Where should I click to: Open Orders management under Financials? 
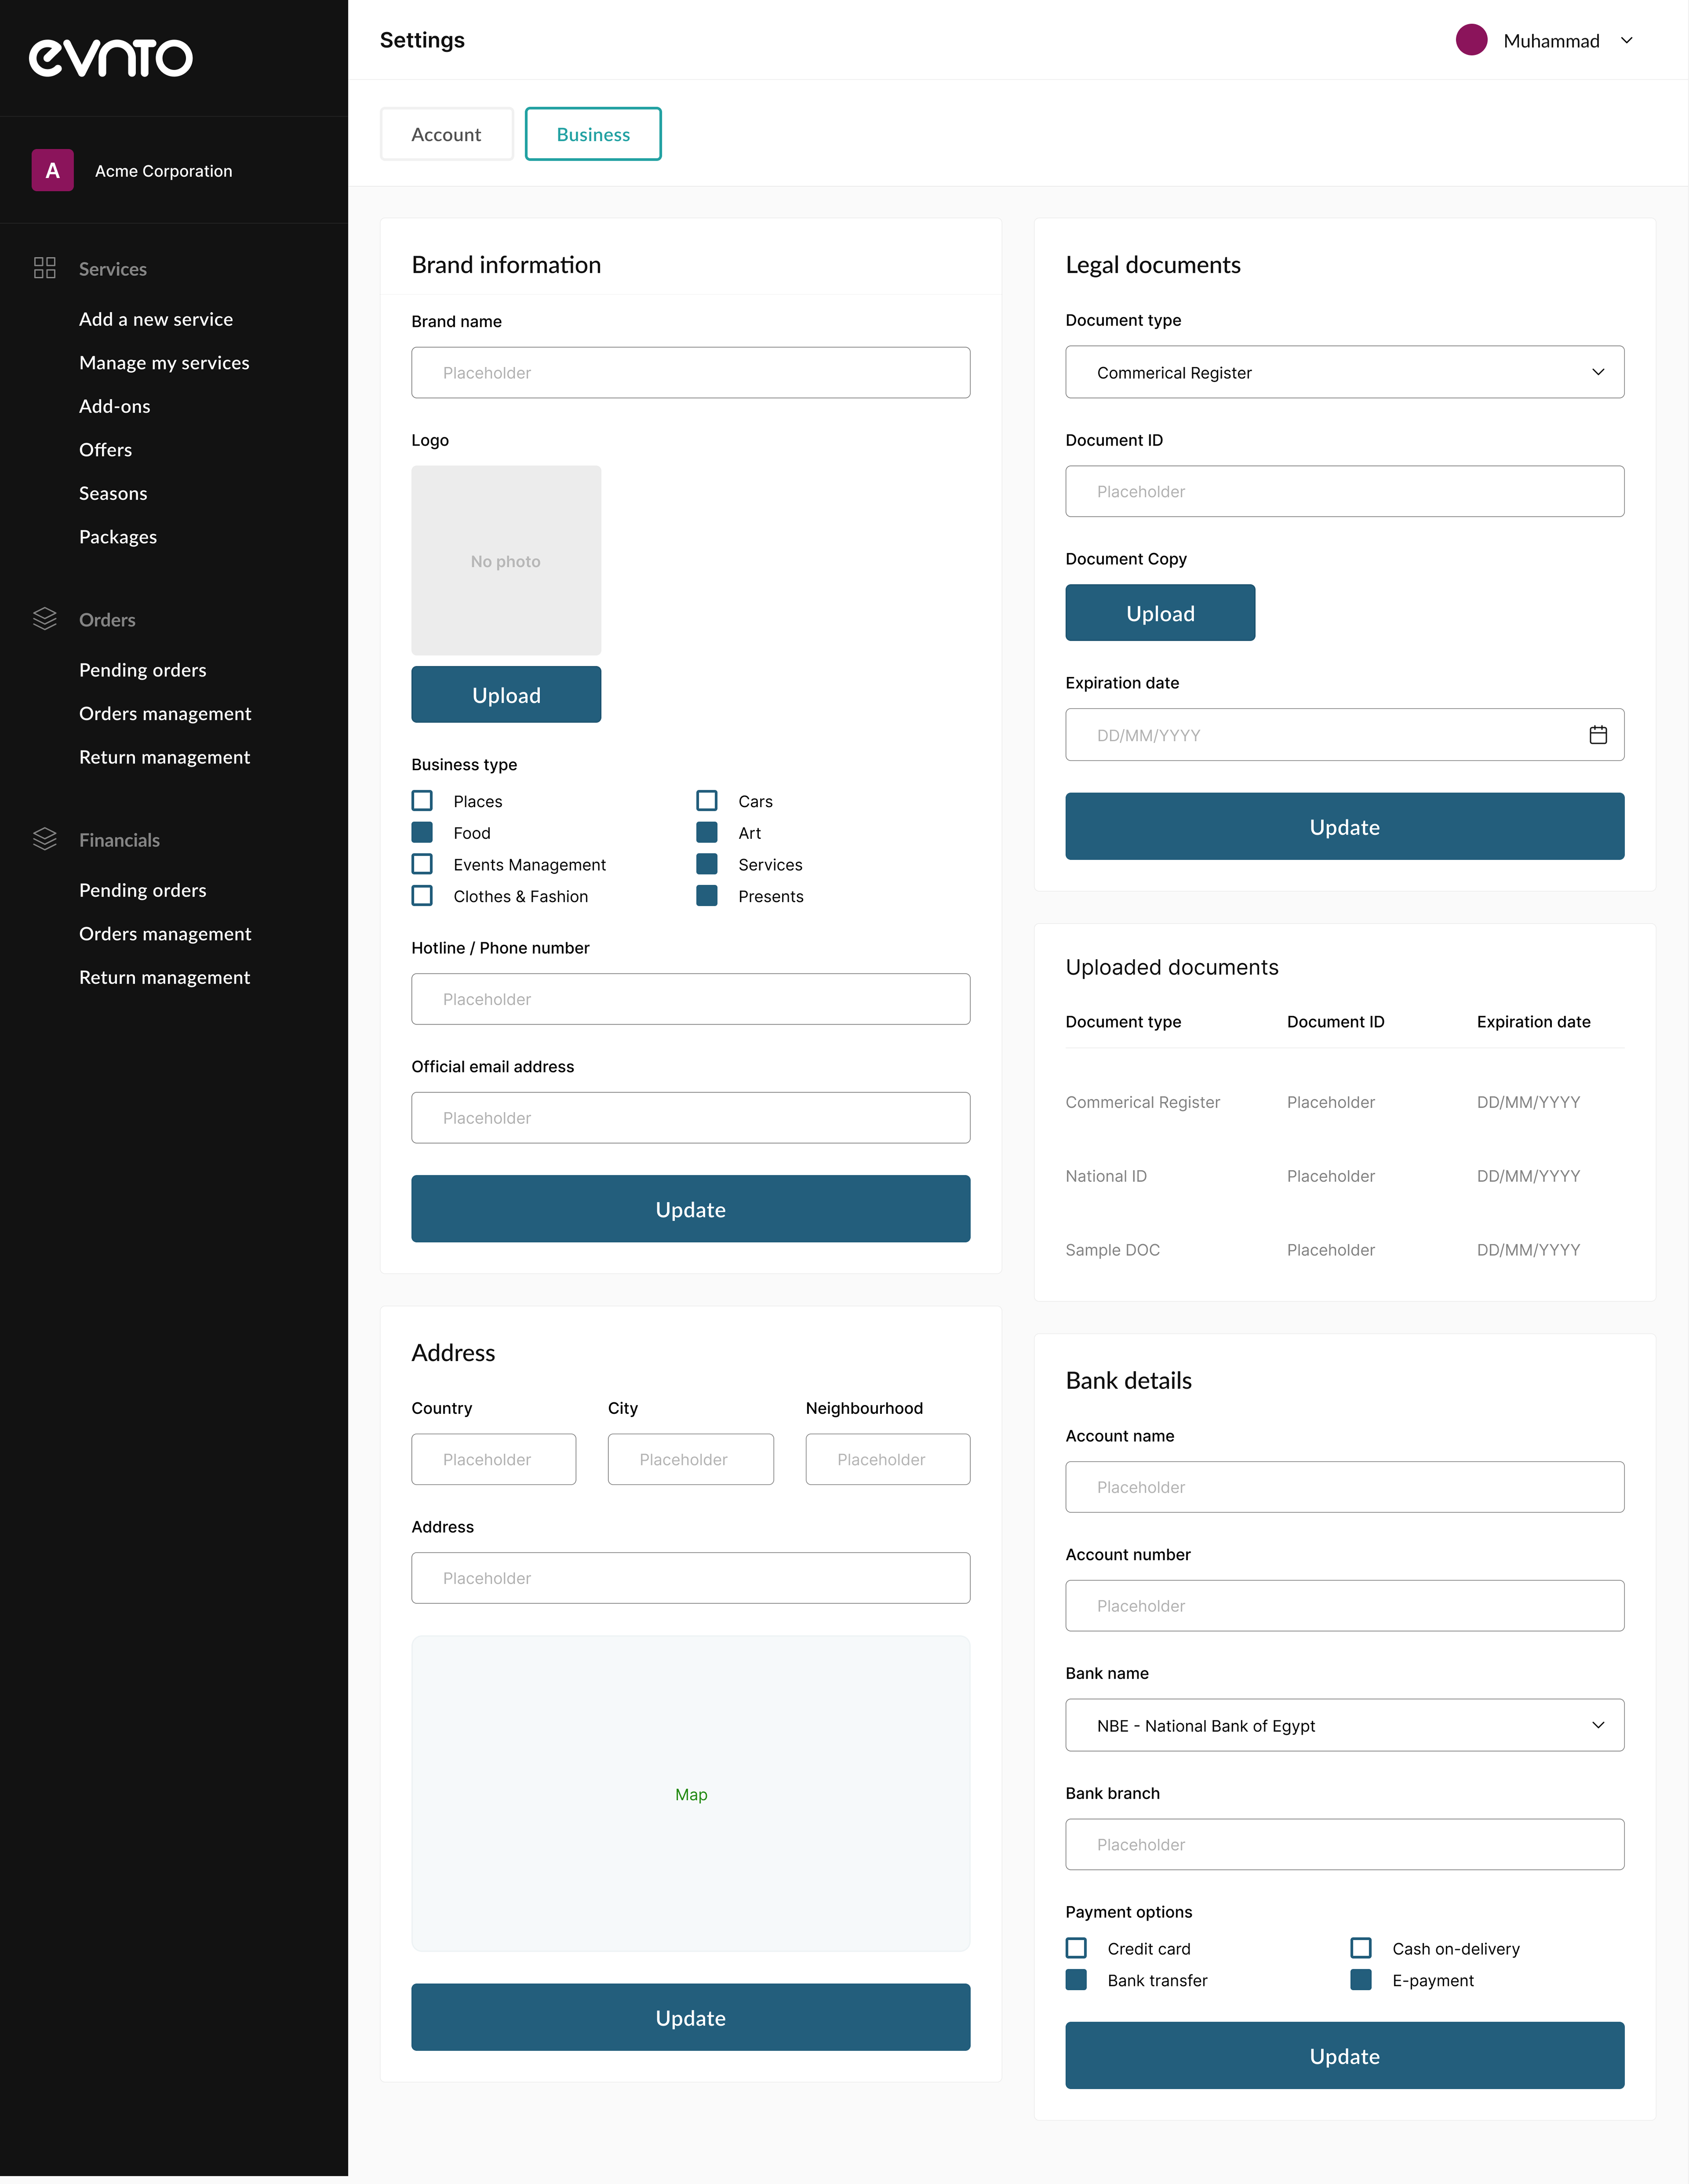click(165, 933)
